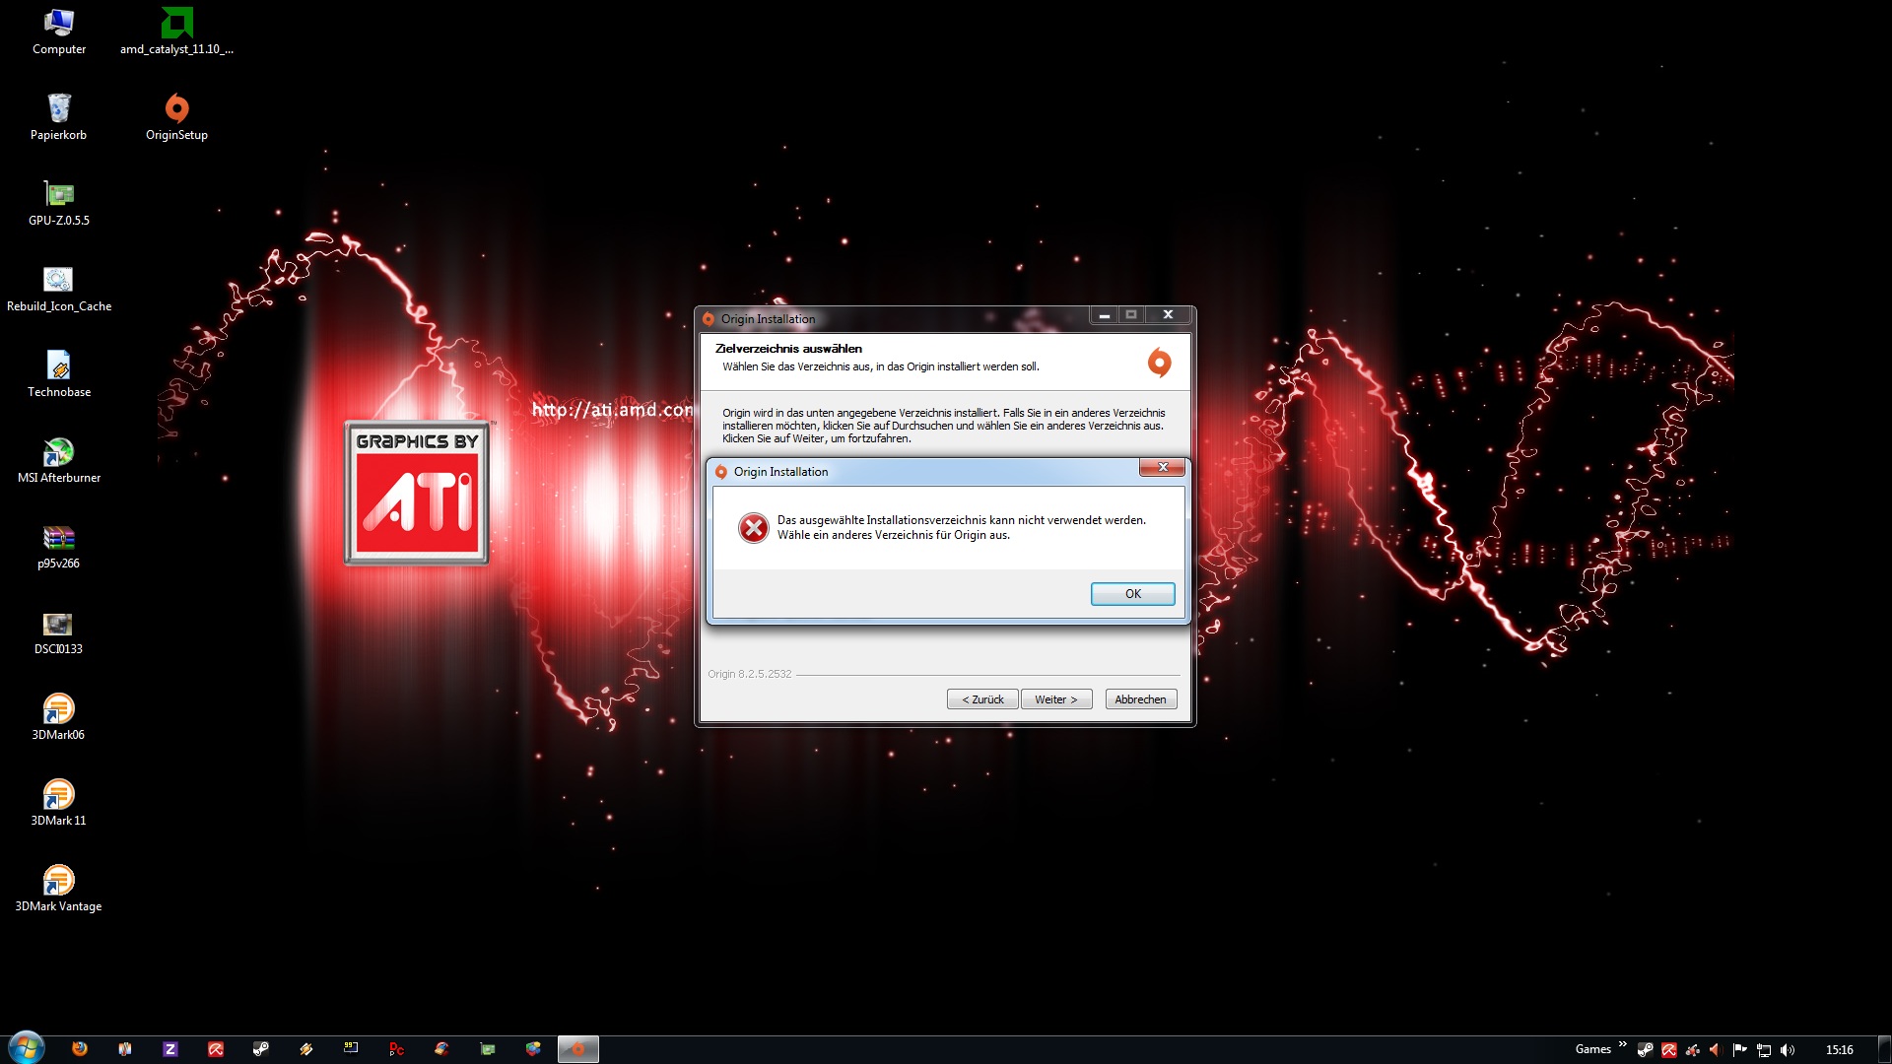Open the Computer desktop icon

tap(59, 32)
